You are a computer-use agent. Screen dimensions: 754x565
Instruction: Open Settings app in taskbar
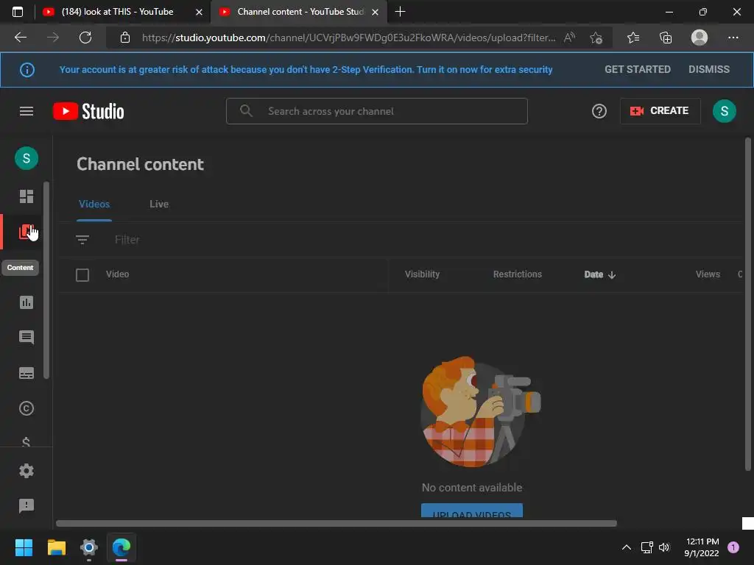click(89, 547)
